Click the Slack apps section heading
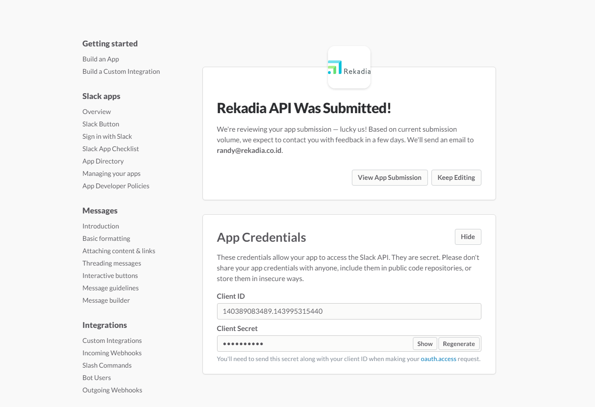The width and height of the screenshot is (595, 407). pyautogui.click(x=101, y=96)
